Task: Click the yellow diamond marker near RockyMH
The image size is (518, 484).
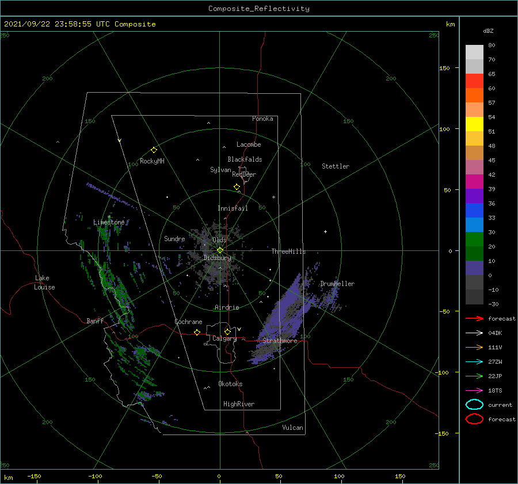Action: [154, 150]
